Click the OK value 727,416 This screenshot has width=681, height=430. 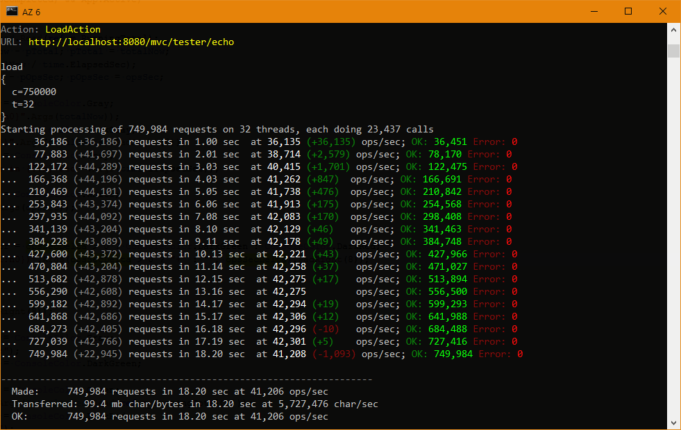[x=447, y=342]
